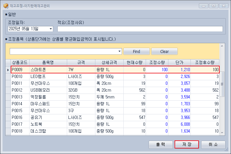Select product code cell P0015

pyautogui.click(x=20, y=111)
